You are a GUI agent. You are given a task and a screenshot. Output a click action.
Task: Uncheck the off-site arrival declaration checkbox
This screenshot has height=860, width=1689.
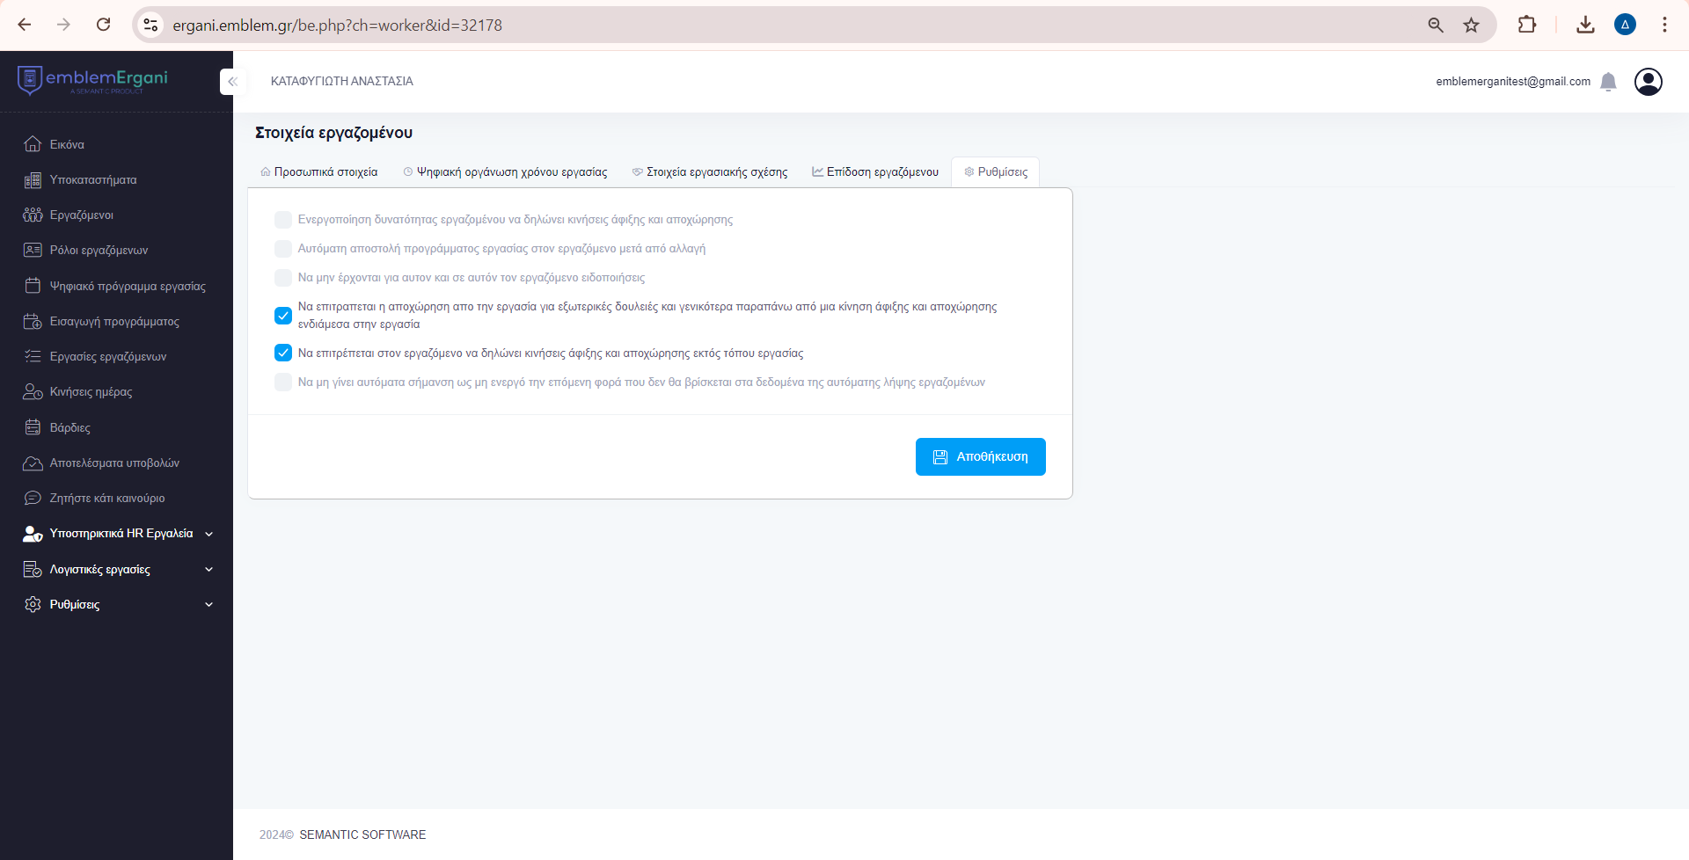[283, 353]
